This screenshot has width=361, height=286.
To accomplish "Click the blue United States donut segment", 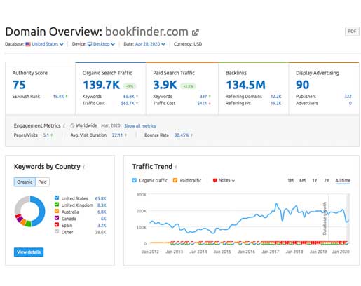I will 41,212.
